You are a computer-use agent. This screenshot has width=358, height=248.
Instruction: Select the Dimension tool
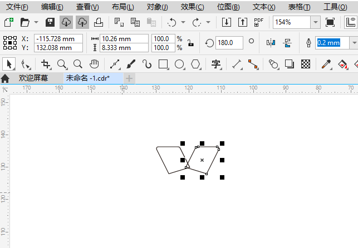pos(237,65)
